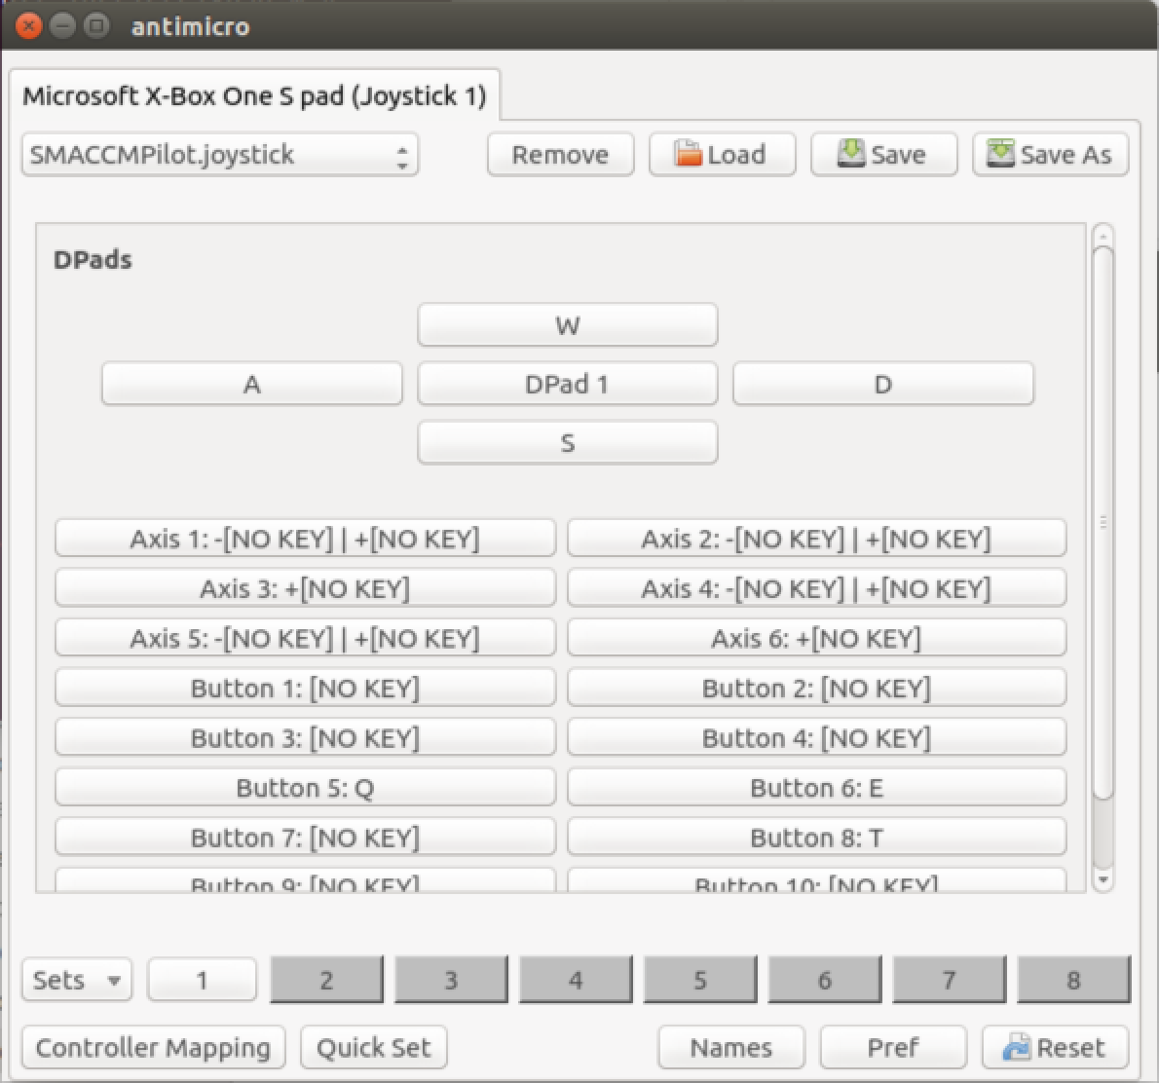Hit the Reset button with the arrow icon

click(x=1055, y=1048)
